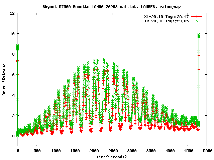Image resolution: width=214 pixels, height=160 pixels.
Task: Click the x-axis tick label 4000
Action: tap(170, 151)
